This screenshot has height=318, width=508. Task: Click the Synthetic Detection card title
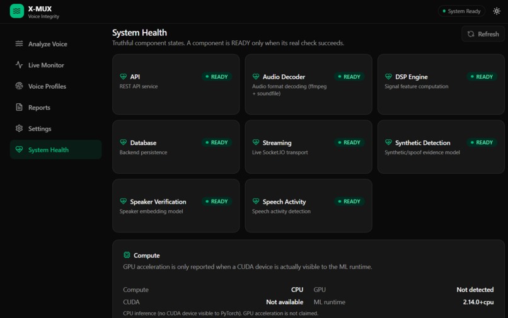[x=422, y=143]
